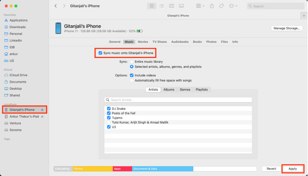
Task: Eject Gitanjali's iPhone from sidebar
Action: [42, 110]
